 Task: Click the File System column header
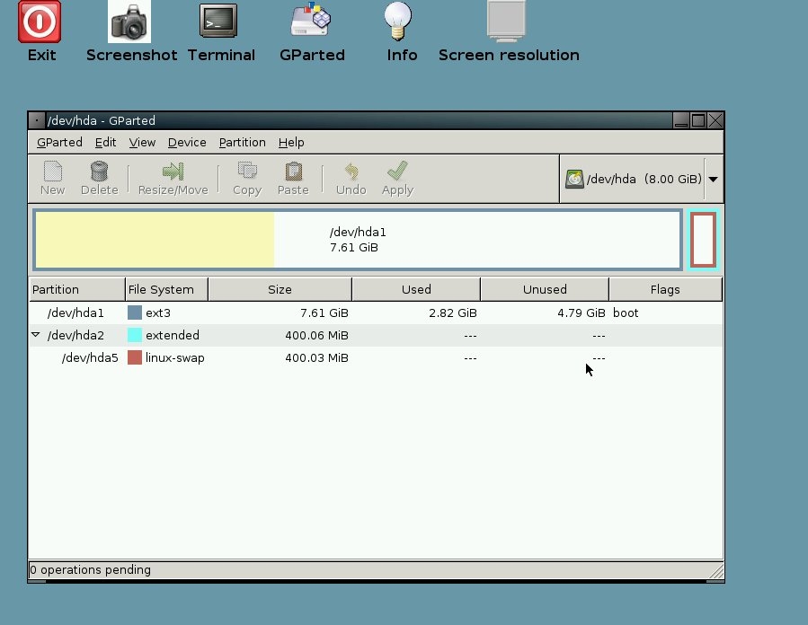pyautogui.click(x=167, y=289)
